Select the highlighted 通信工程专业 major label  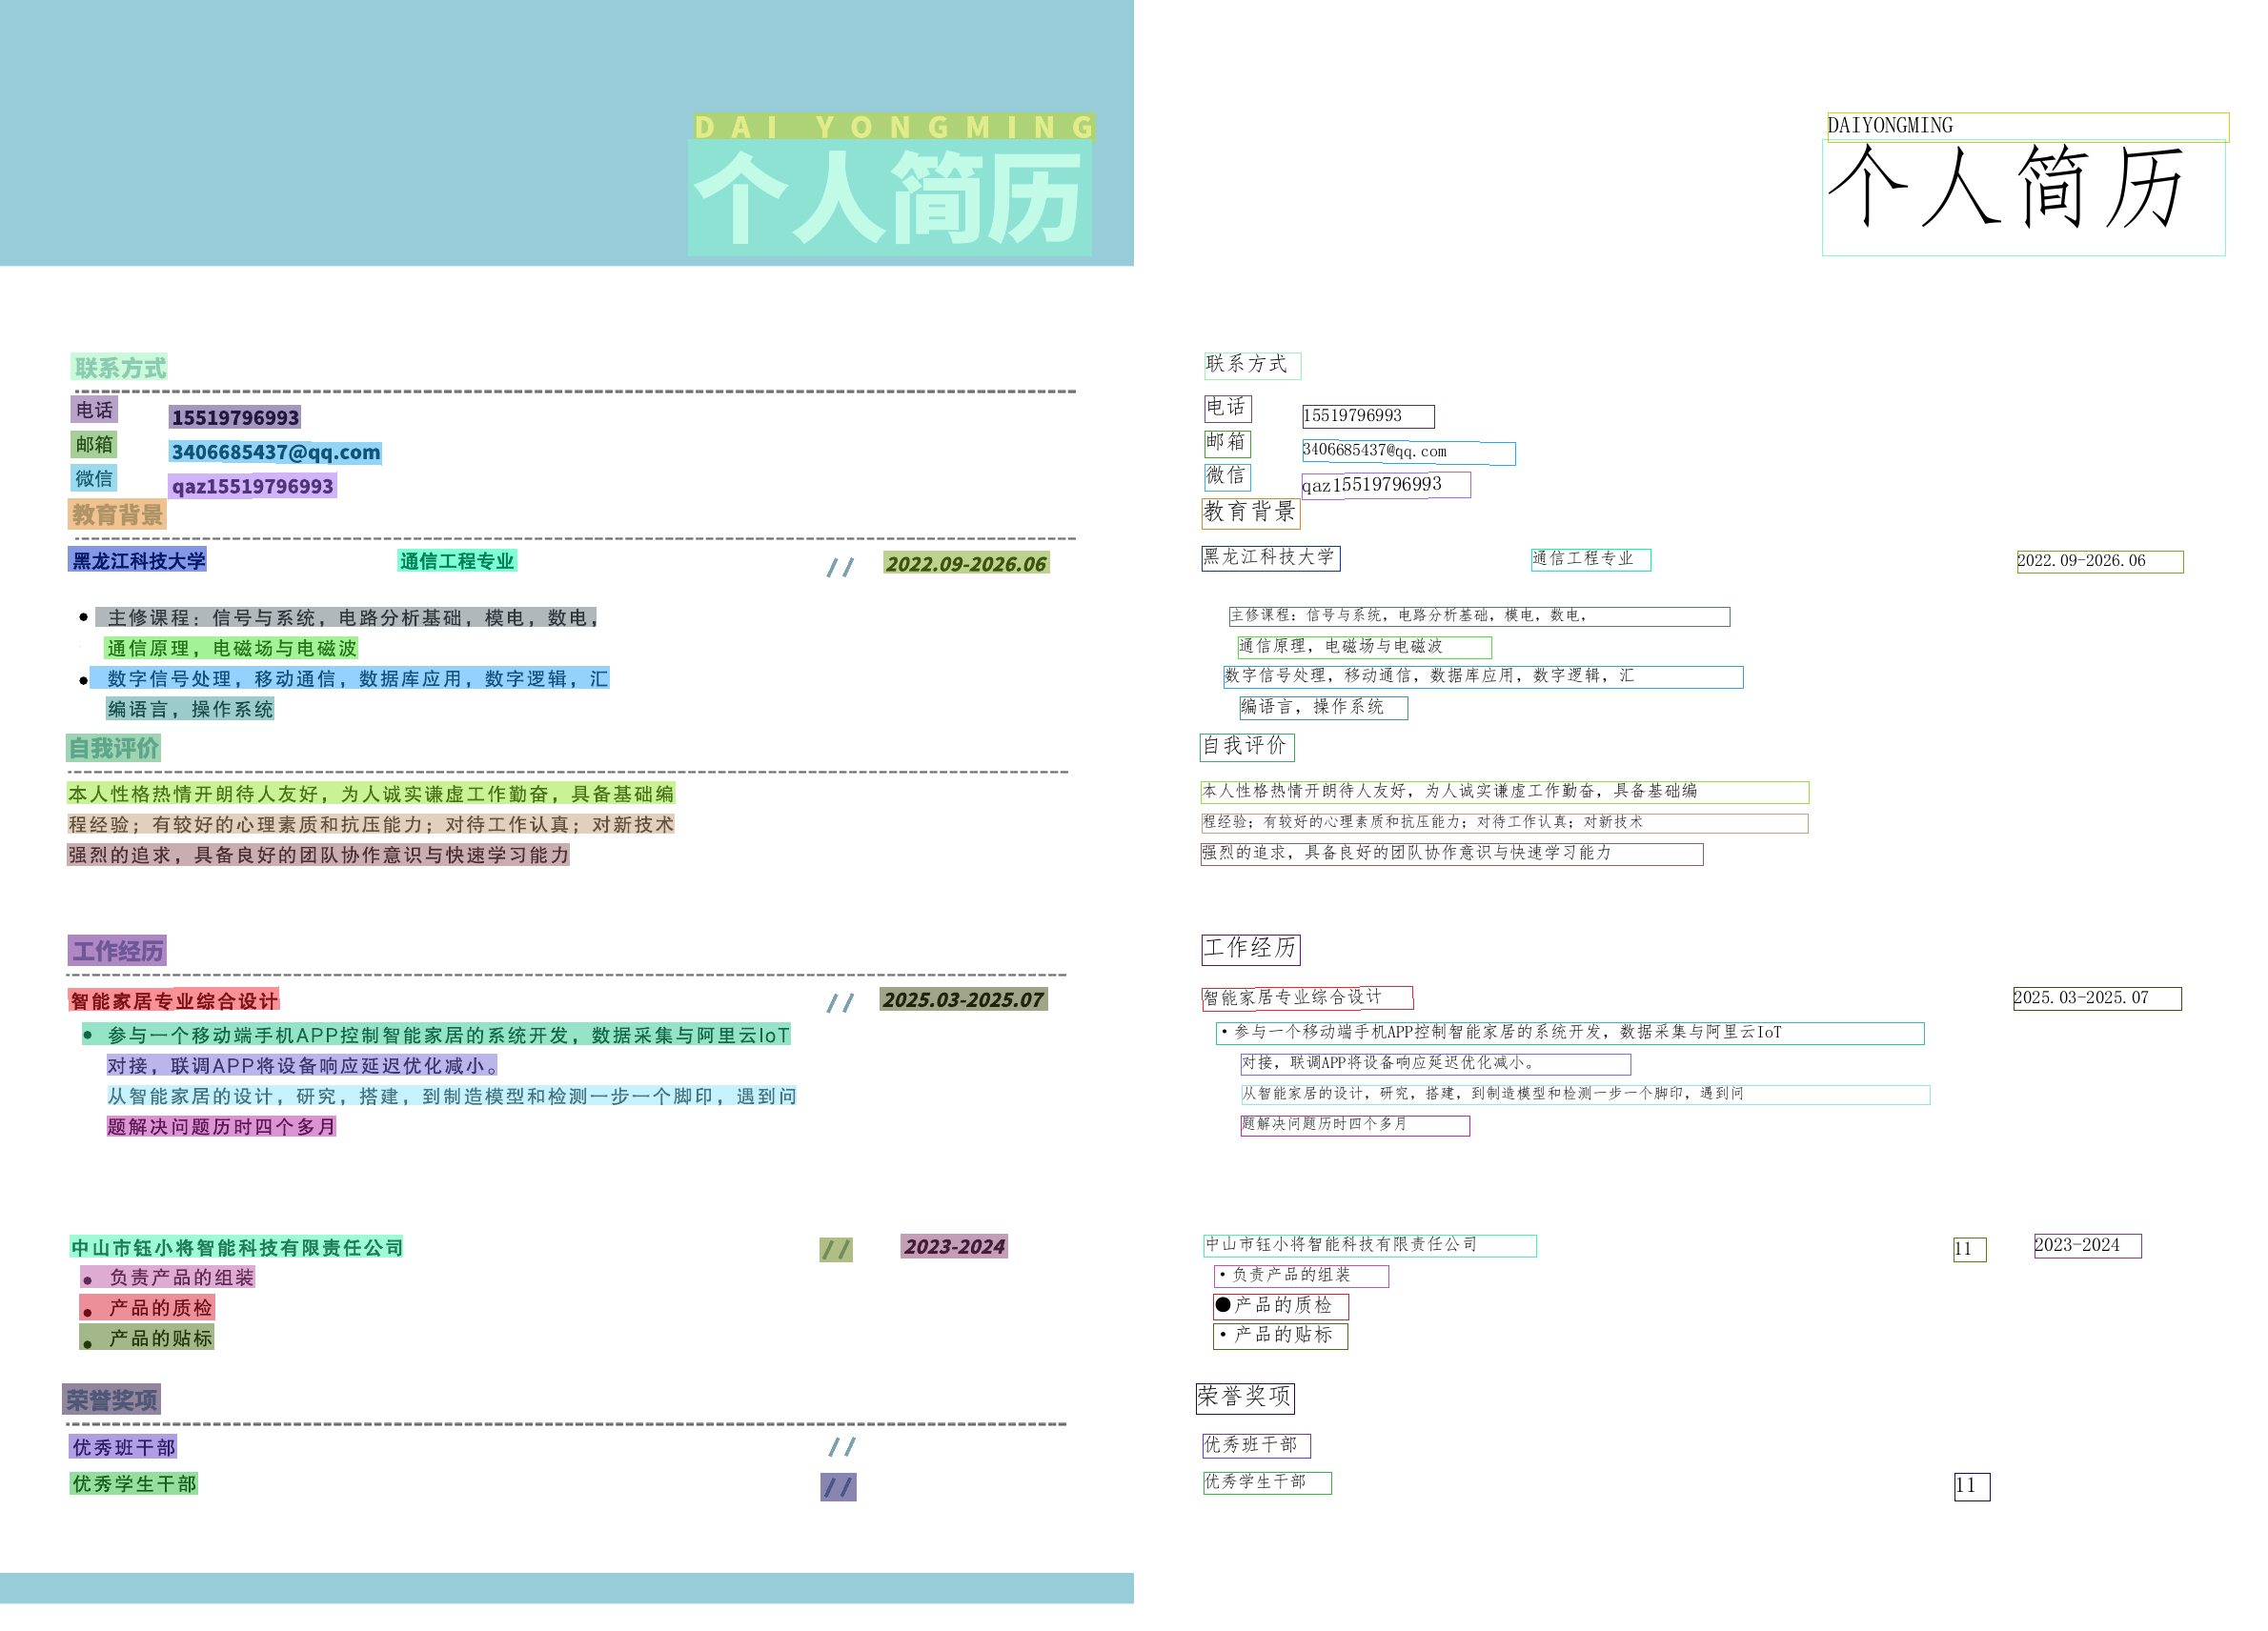457,561
